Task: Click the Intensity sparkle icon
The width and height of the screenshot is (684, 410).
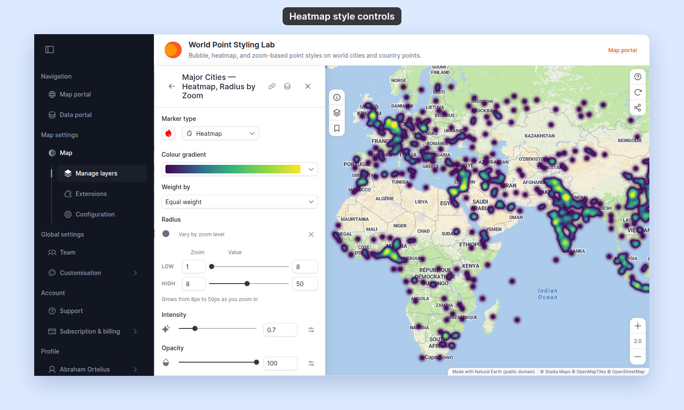Action: 166,329
